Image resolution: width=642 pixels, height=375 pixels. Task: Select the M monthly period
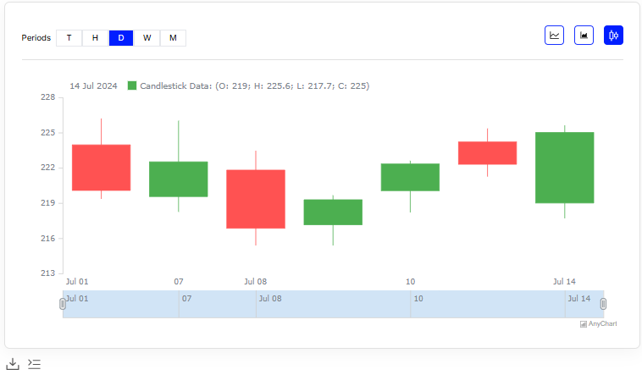click(173, 38)
